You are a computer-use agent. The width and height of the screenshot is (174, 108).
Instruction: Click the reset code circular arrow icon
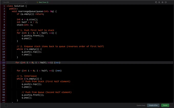[x=166, y=2]
